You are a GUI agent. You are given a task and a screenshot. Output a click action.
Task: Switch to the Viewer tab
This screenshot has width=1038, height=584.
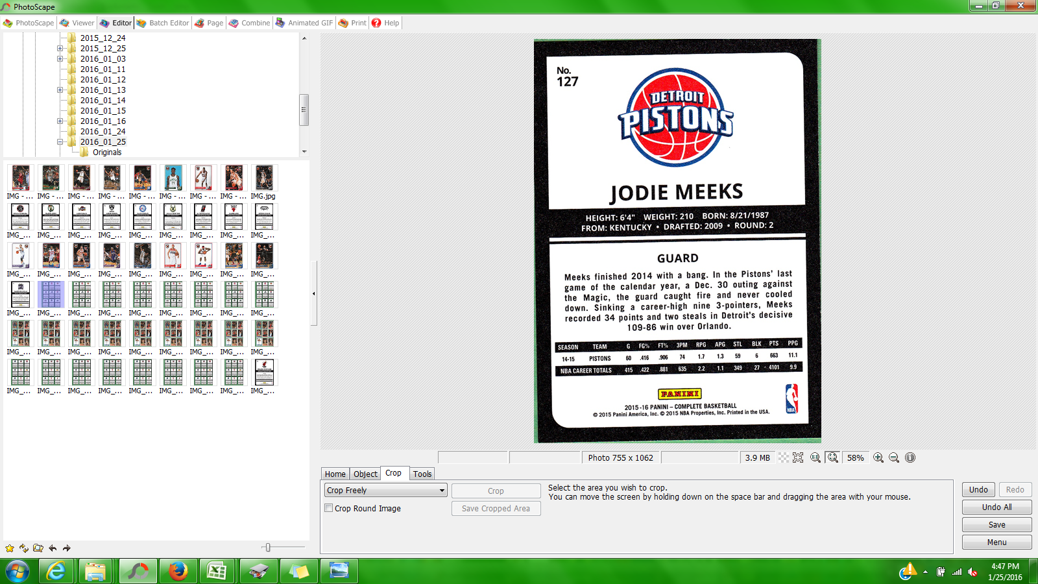[x=77, y=23]
